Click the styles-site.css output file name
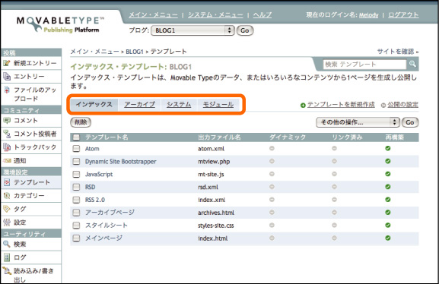Screen dimensions: 439x284 pos(216,226)
